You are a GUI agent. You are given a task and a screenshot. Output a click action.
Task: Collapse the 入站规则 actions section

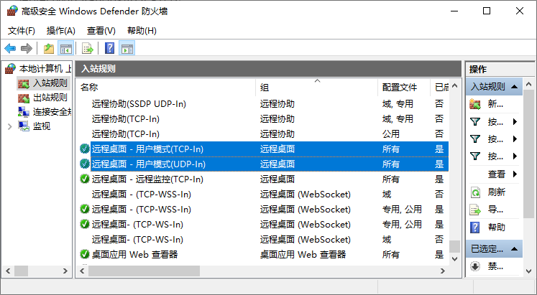515,87
